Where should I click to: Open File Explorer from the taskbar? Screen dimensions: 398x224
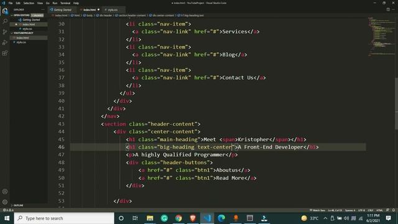pos(150,218)
